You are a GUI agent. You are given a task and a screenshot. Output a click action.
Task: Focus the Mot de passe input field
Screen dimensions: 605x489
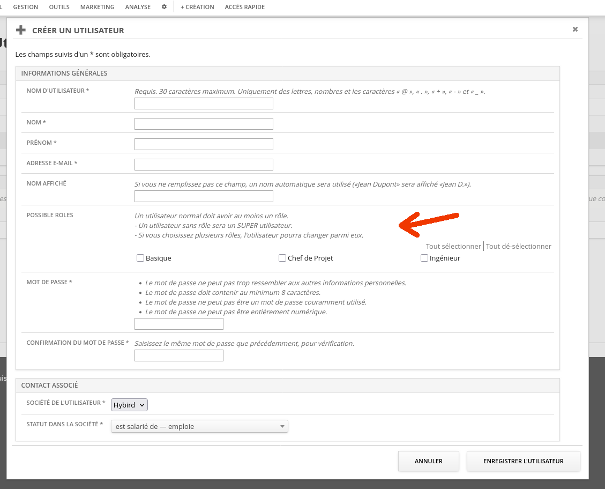178,324
